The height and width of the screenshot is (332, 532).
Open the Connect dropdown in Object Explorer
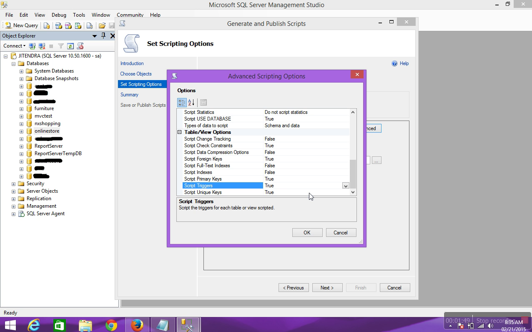point(14,46)
